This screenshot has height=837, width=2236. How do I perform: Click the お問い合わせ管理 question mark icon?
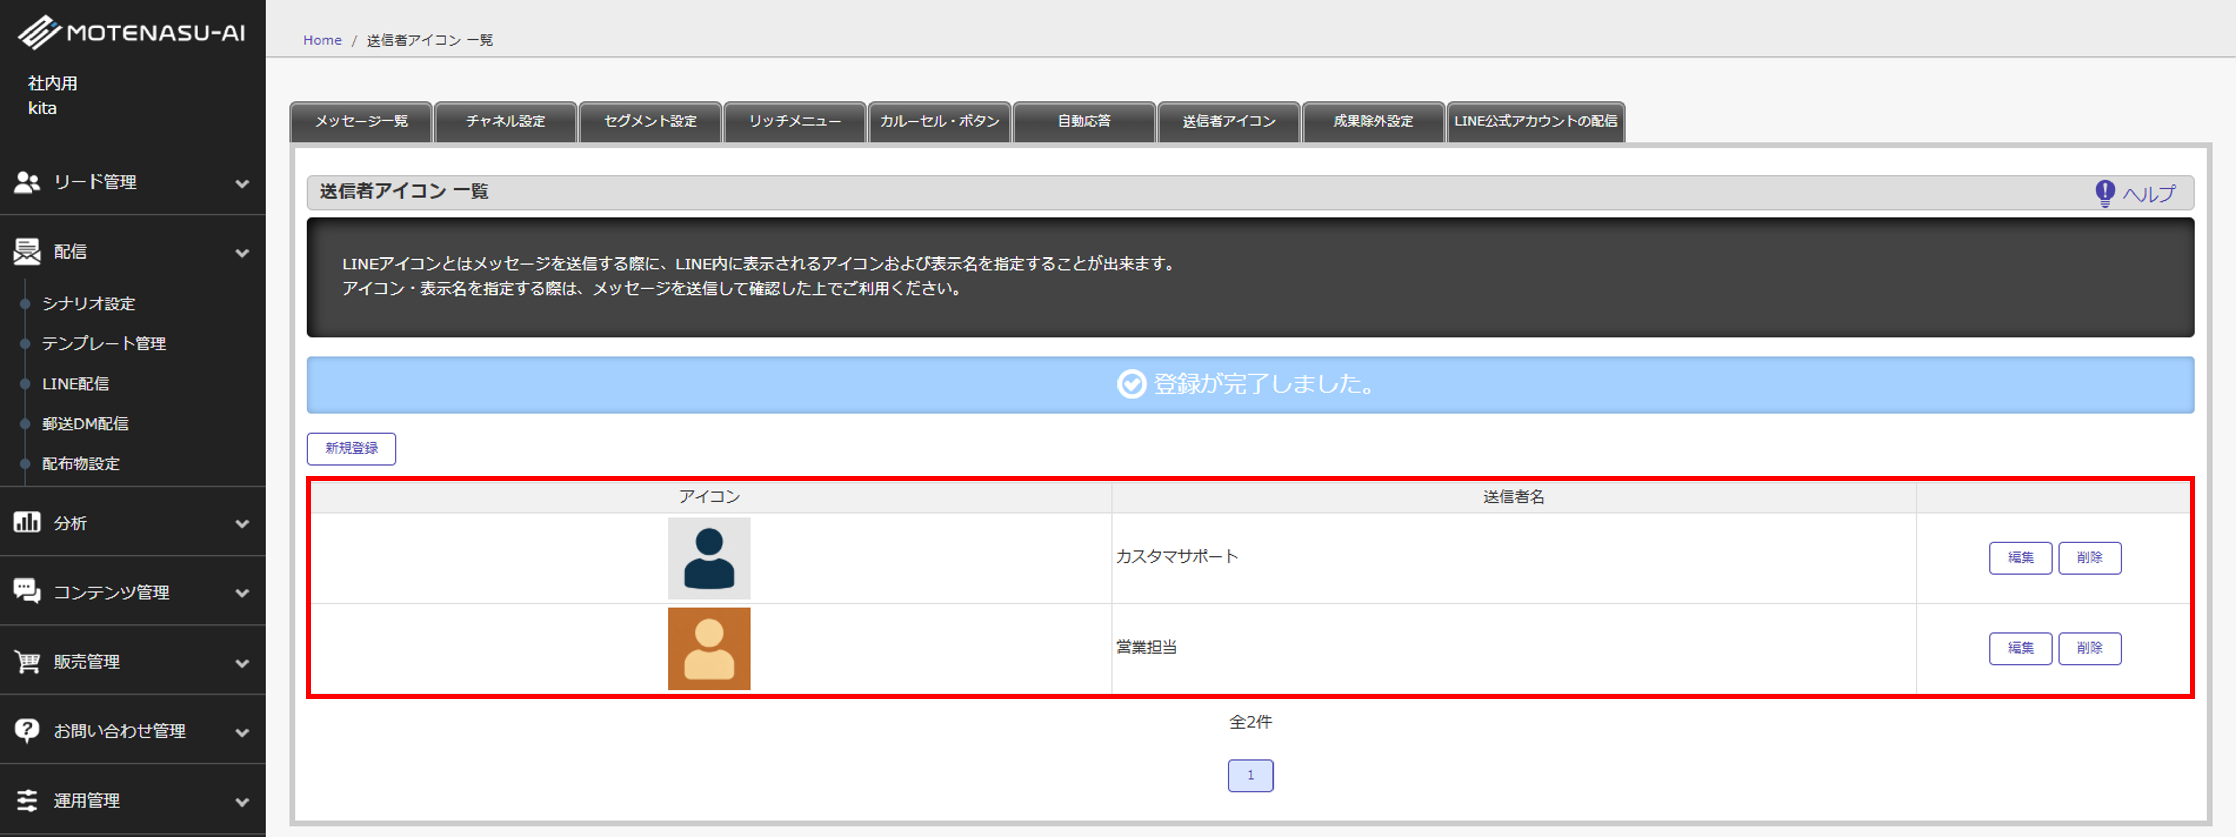(x=27, y=730)
